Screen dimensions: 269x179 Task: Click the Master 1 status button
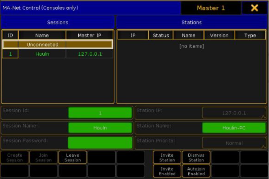[211, 8]
